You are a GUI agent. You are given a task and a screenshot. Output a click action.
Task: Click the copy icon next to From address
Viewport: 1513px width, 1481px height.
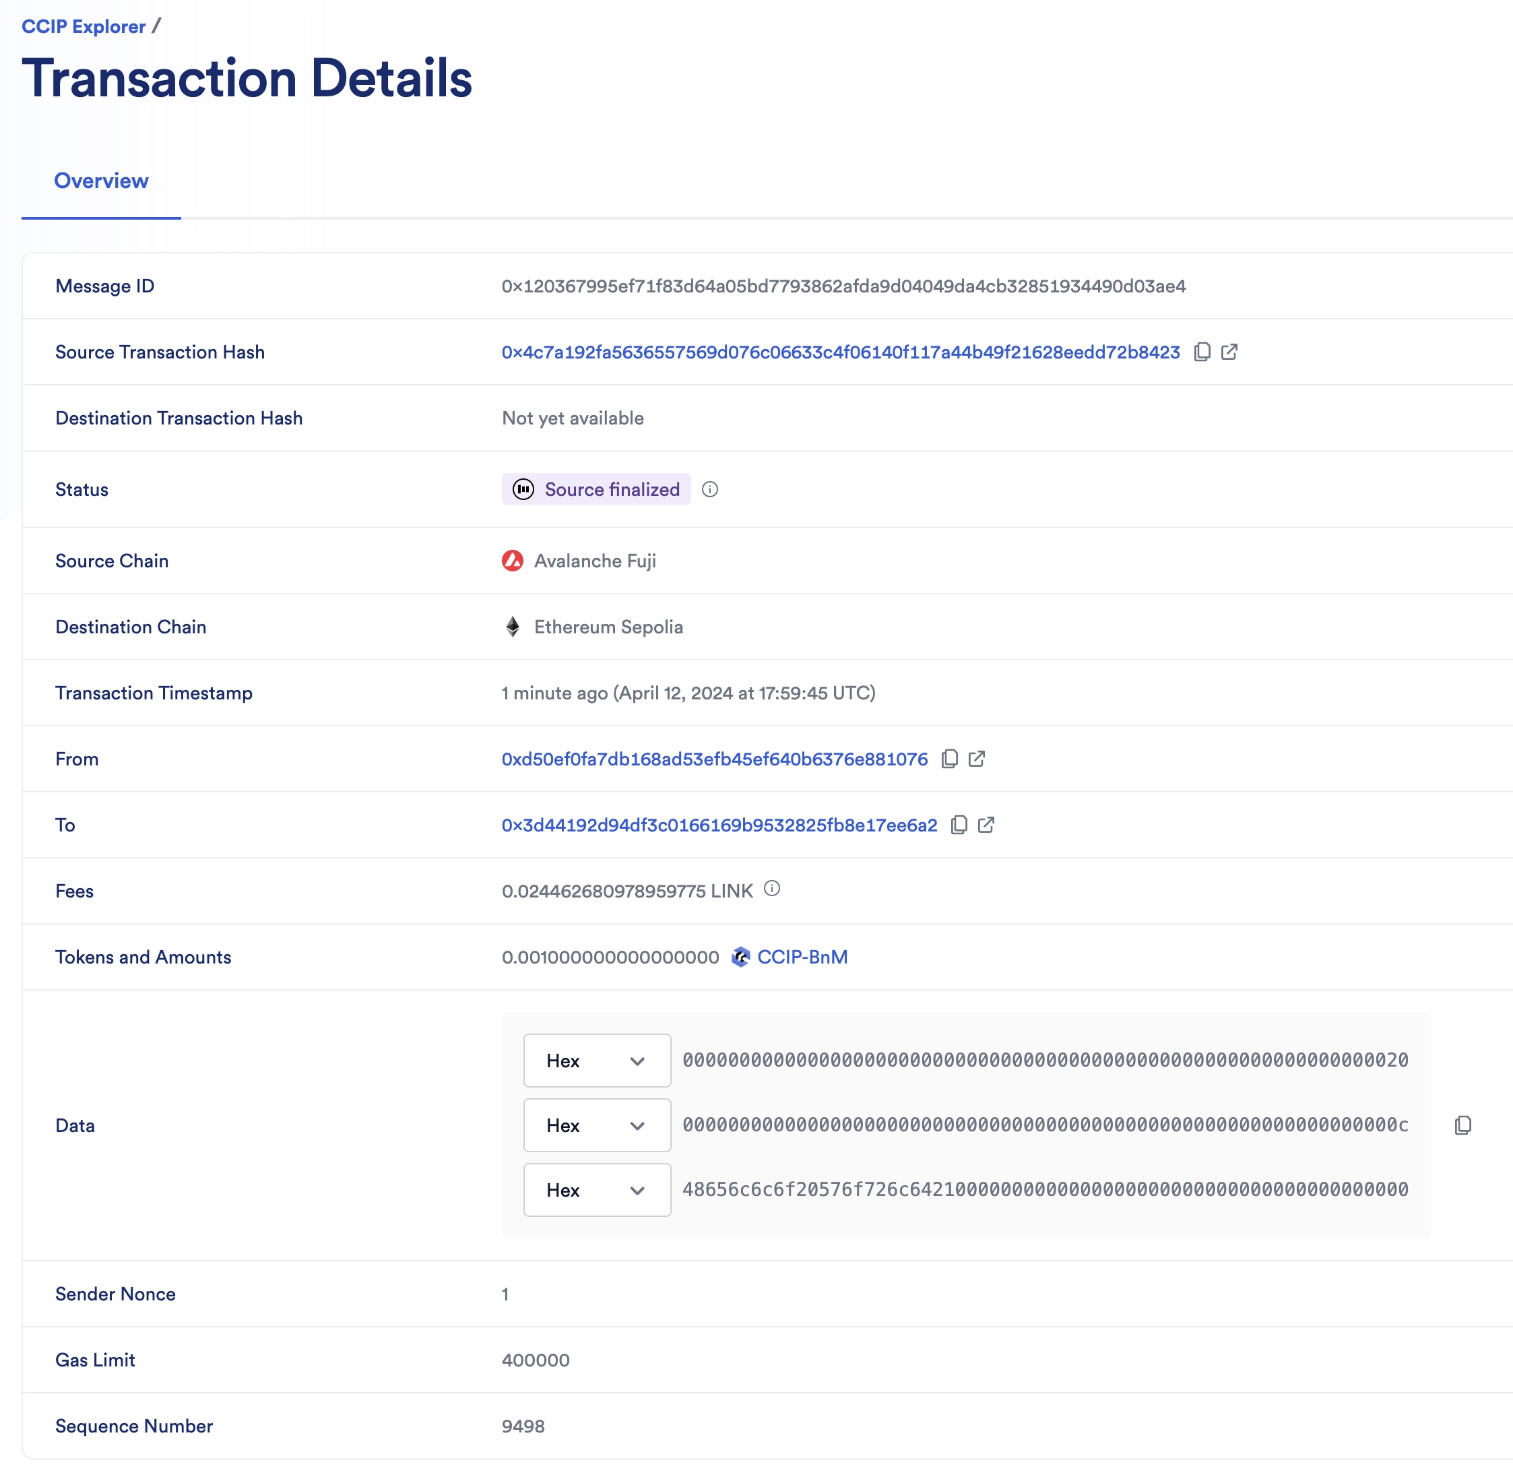[x=951, y=758]
